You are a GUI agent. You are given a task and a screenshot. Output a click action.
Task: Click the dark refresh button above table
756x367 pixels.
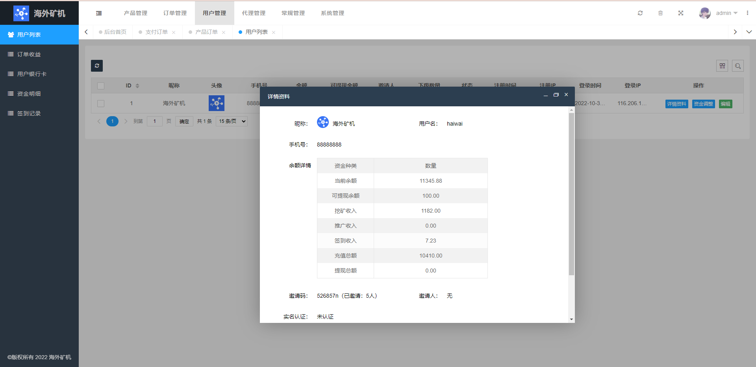coord(97,66)
